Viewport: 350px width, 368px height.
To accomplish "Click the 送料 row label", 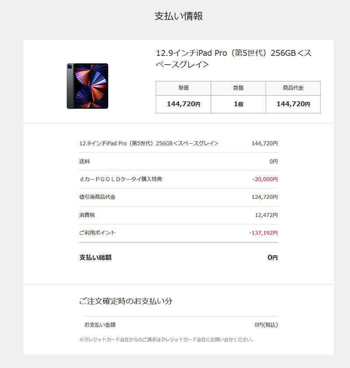I will click(84, 161).
